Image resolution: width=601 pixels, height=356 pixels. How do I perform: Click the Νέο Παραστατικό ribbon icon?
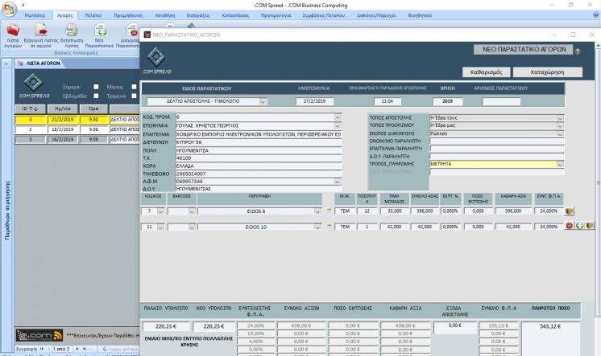100,30
